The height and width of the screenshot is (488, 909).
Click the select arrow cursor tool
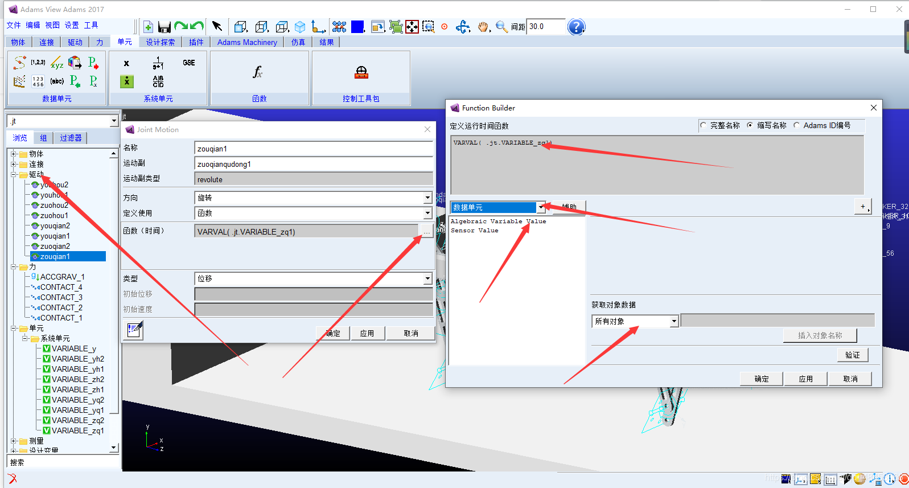(217, 26)
